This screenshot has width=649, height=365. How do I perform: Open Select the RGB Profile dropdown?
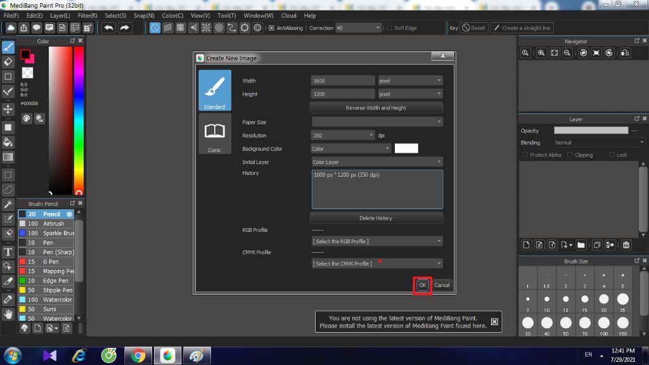pos(377,241)
